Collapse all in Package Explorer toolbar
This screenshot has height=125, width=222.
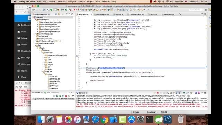(x=56, y=14)
